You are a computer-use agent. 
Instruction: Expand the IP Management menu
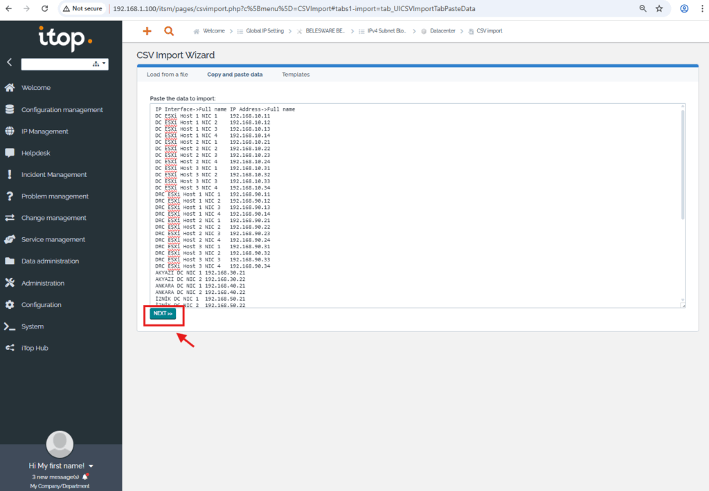[x=44, y=131]
